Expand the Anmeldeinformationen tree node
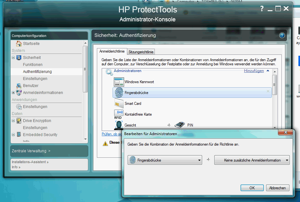This screenshot has height=202, width=300. 13,93
